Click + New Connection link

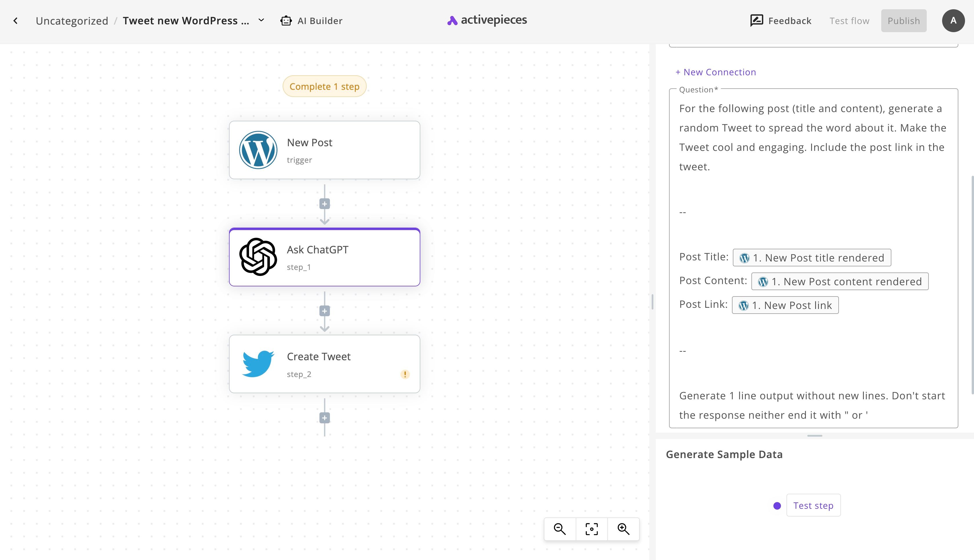(716, 72)
